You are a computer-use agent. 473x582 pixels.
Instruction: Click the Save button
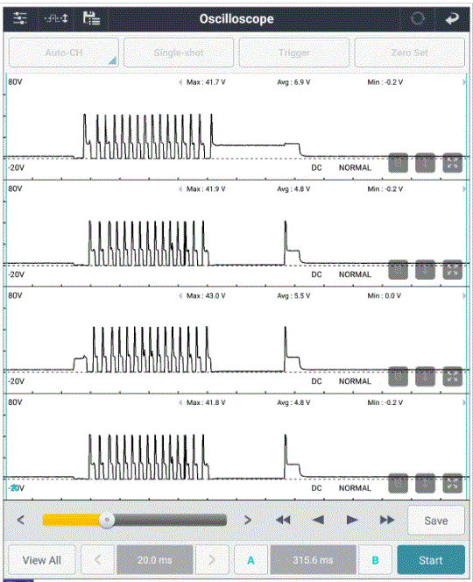pos(436,521)
